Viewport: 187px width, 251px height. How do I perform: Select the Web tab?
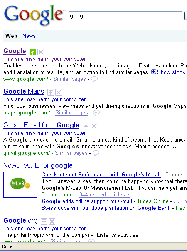11,36
